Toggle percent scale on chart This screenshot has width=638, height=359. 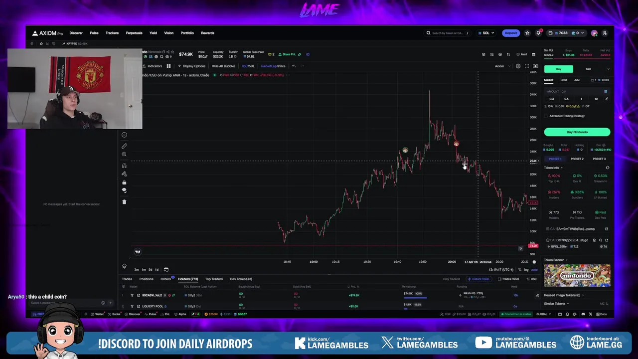519,270
